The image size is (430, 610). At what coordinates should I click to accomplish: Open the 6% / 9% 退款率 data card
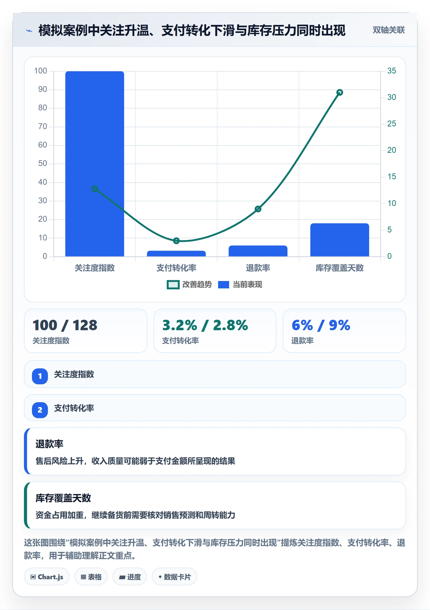click(344, 331)
